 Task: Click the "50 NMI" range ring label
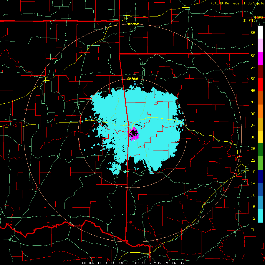(x=132, y=79)
